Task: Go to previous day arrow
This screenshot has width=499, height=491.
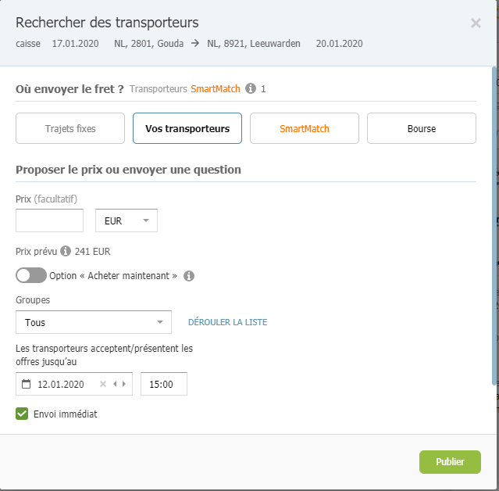Action: pos(115,384)
